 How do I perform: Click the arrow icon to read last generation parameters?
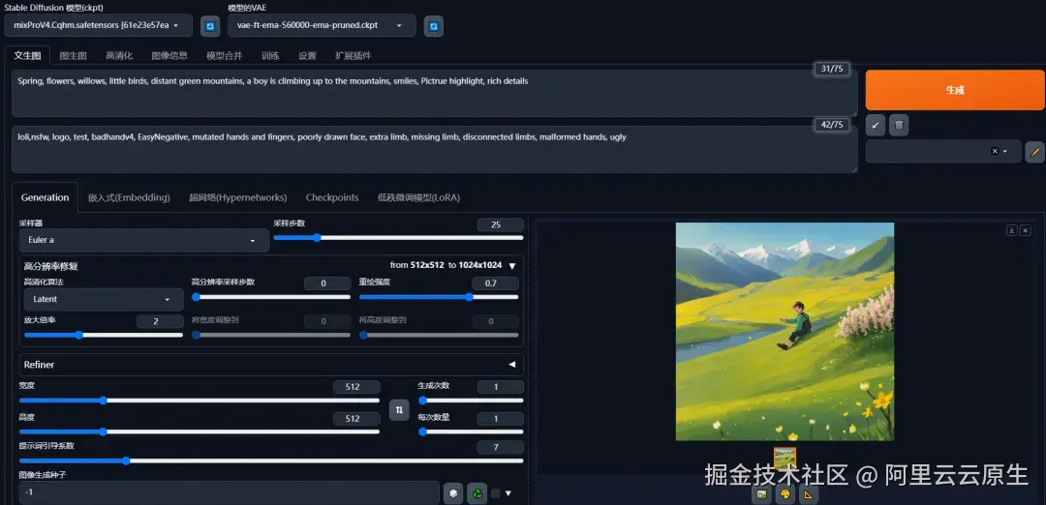[876, 125]
